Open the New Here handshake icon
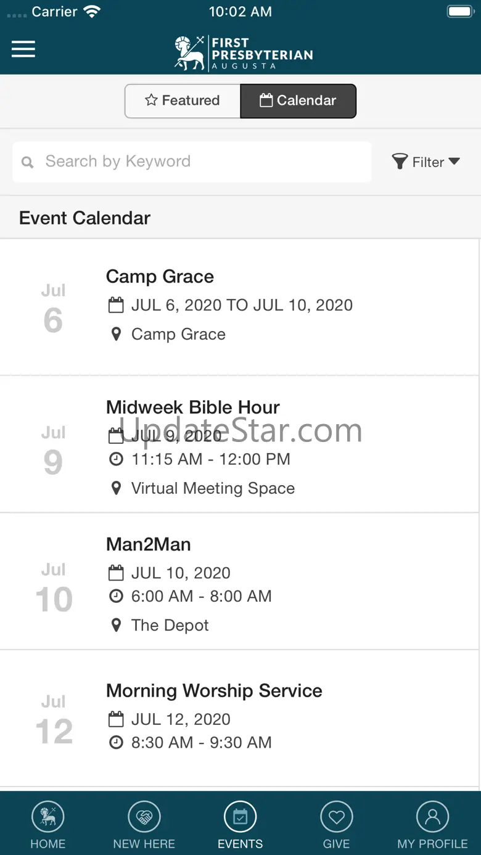 click(x=144, y=817)
